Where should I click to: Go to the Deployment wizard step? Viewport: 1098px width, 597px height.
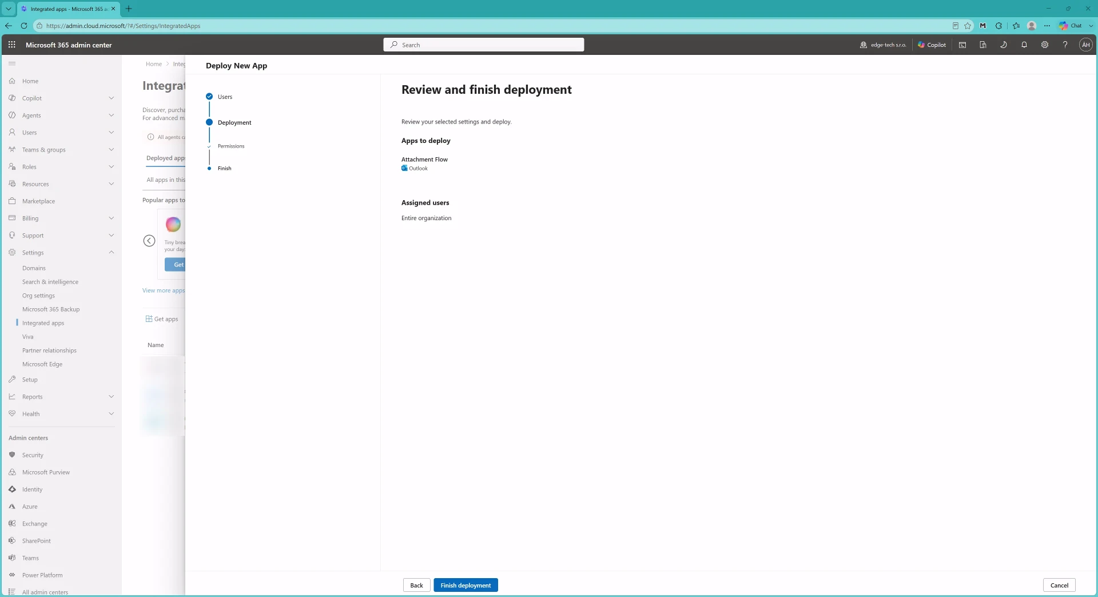pyautogui.click(x=229, y=122)
